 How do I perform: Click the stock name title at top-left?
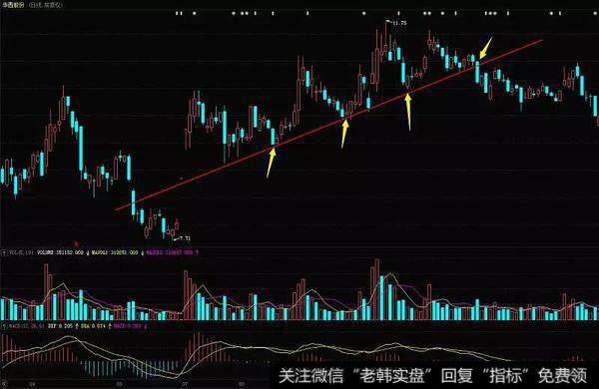(13, 5)
